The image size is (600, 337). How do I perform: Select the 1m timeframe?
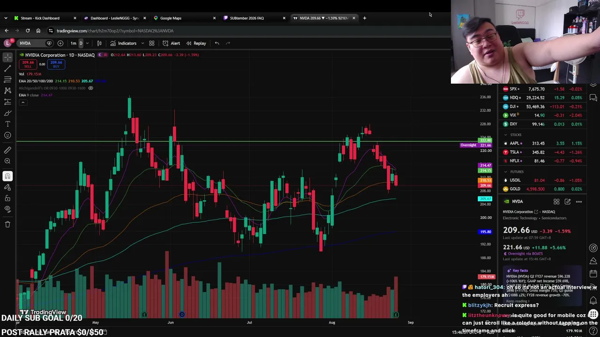(73, 43)
